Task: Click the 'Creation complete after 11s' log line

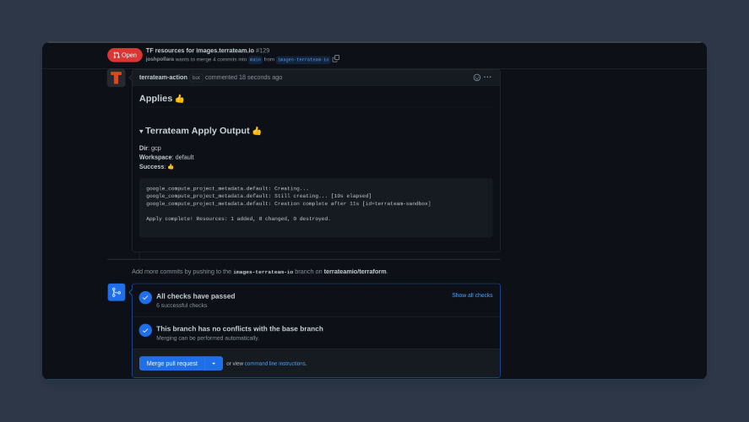Action: 288,203
